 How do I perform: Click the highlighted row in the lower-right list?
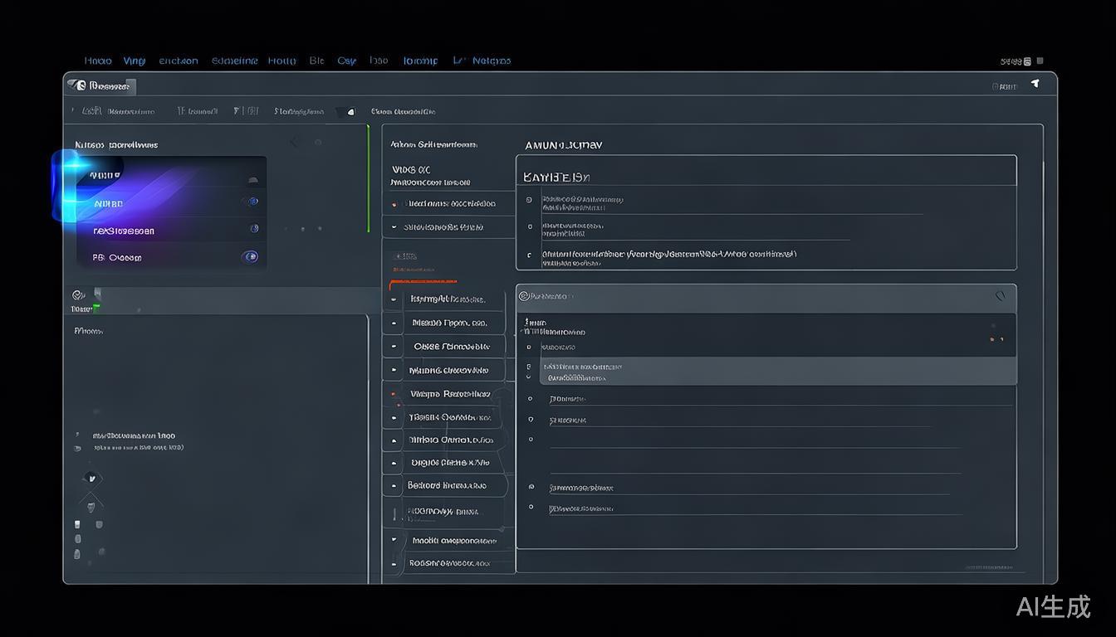coord(772,371)
